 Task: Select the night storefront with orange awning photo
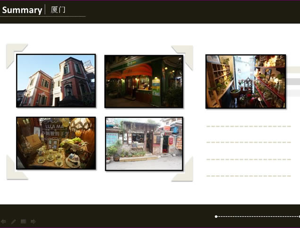point(144,81)
